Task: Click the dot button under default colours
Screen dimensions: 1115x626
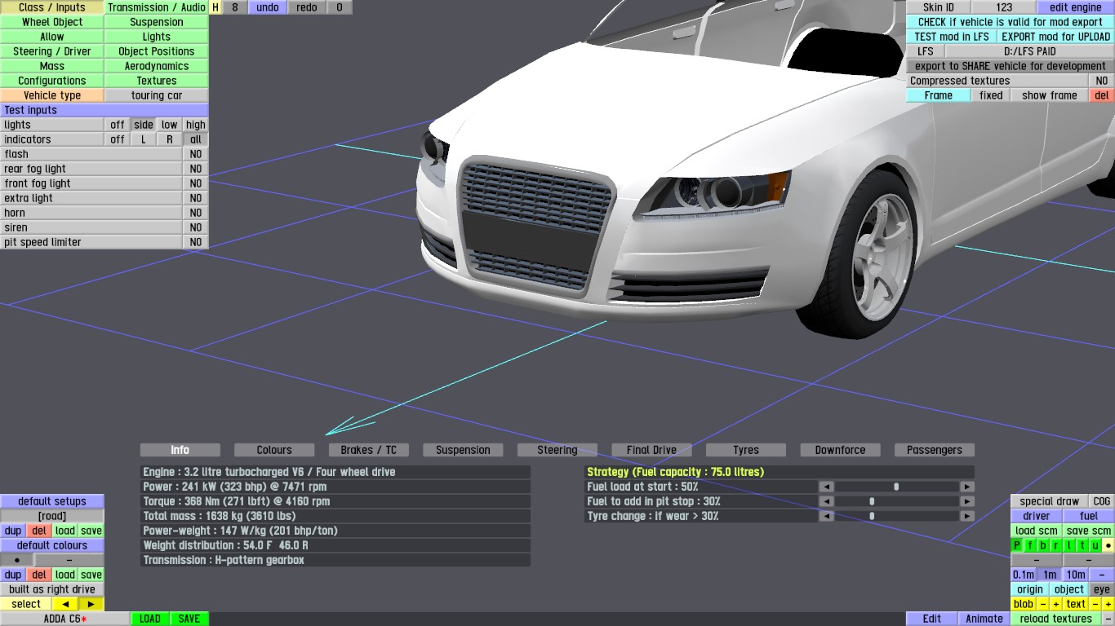Action: point(16,560)
